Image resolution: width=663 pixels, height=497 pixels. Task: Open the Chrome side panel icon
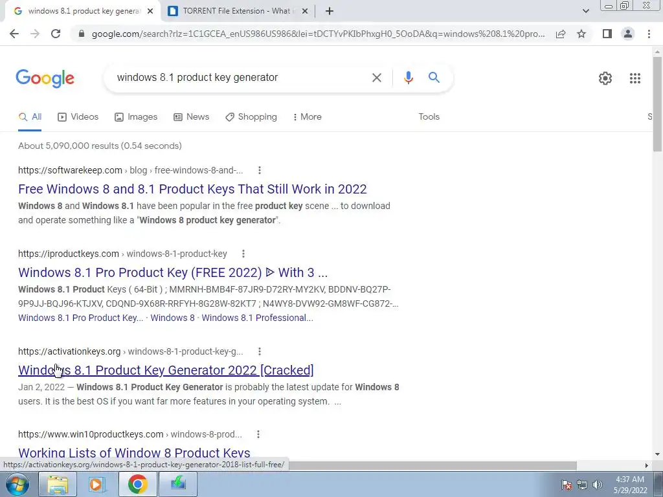tap(607, 34)
